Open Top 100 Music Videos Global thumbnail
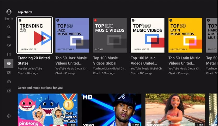 point(110,35)
